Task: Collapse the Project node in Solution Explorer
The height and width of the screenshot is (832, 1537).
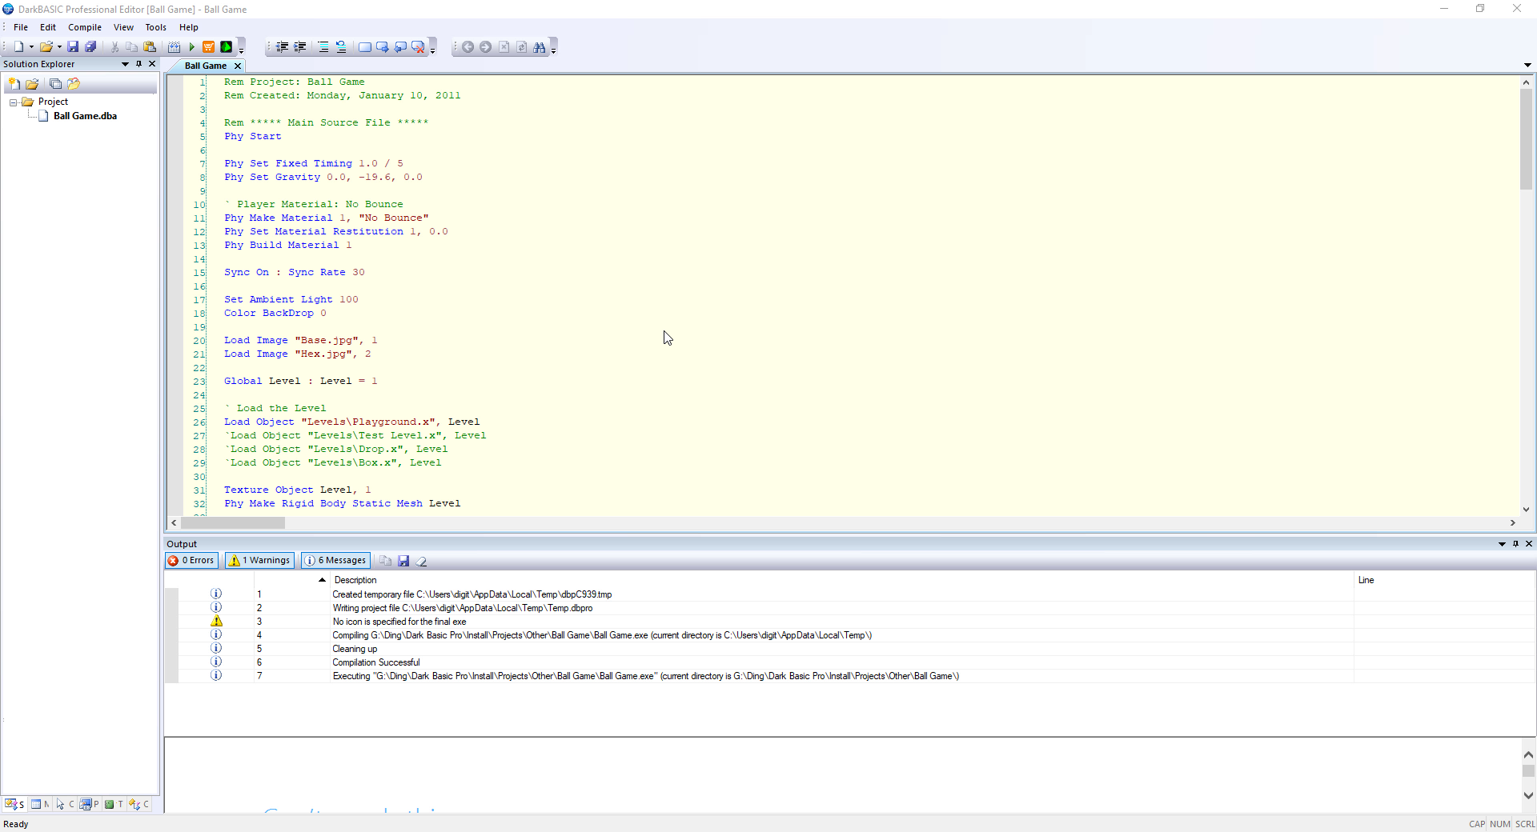Action: (13, 102)
